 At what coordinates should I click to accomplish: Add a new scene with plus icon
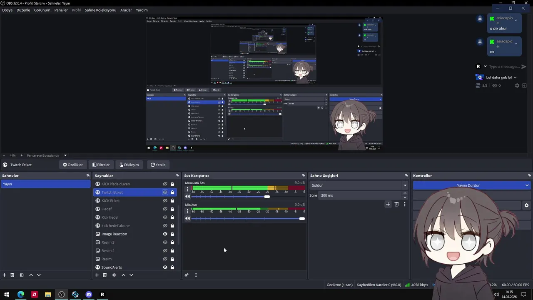(x=5, y=275)
